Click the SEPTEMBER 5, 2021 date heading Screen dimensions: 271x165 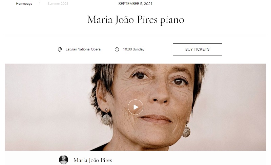tap(135, 4)
